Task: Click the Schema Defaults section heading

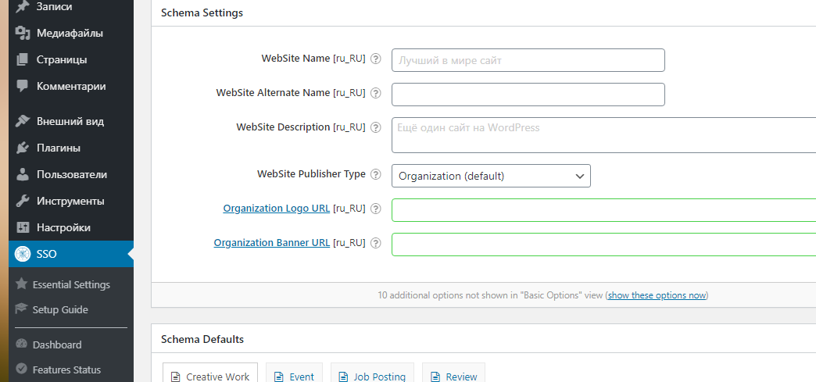Action: 202,339
